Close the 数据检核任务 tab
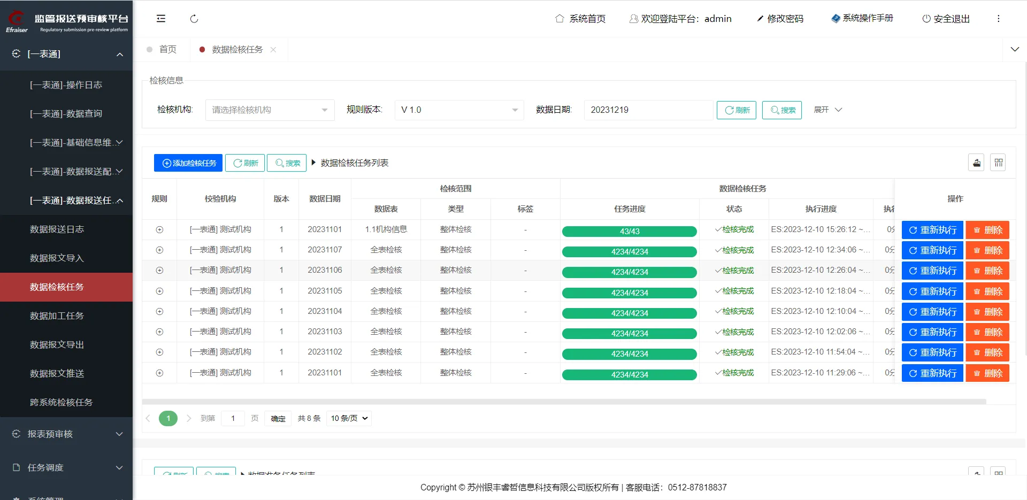 point(273,50)
